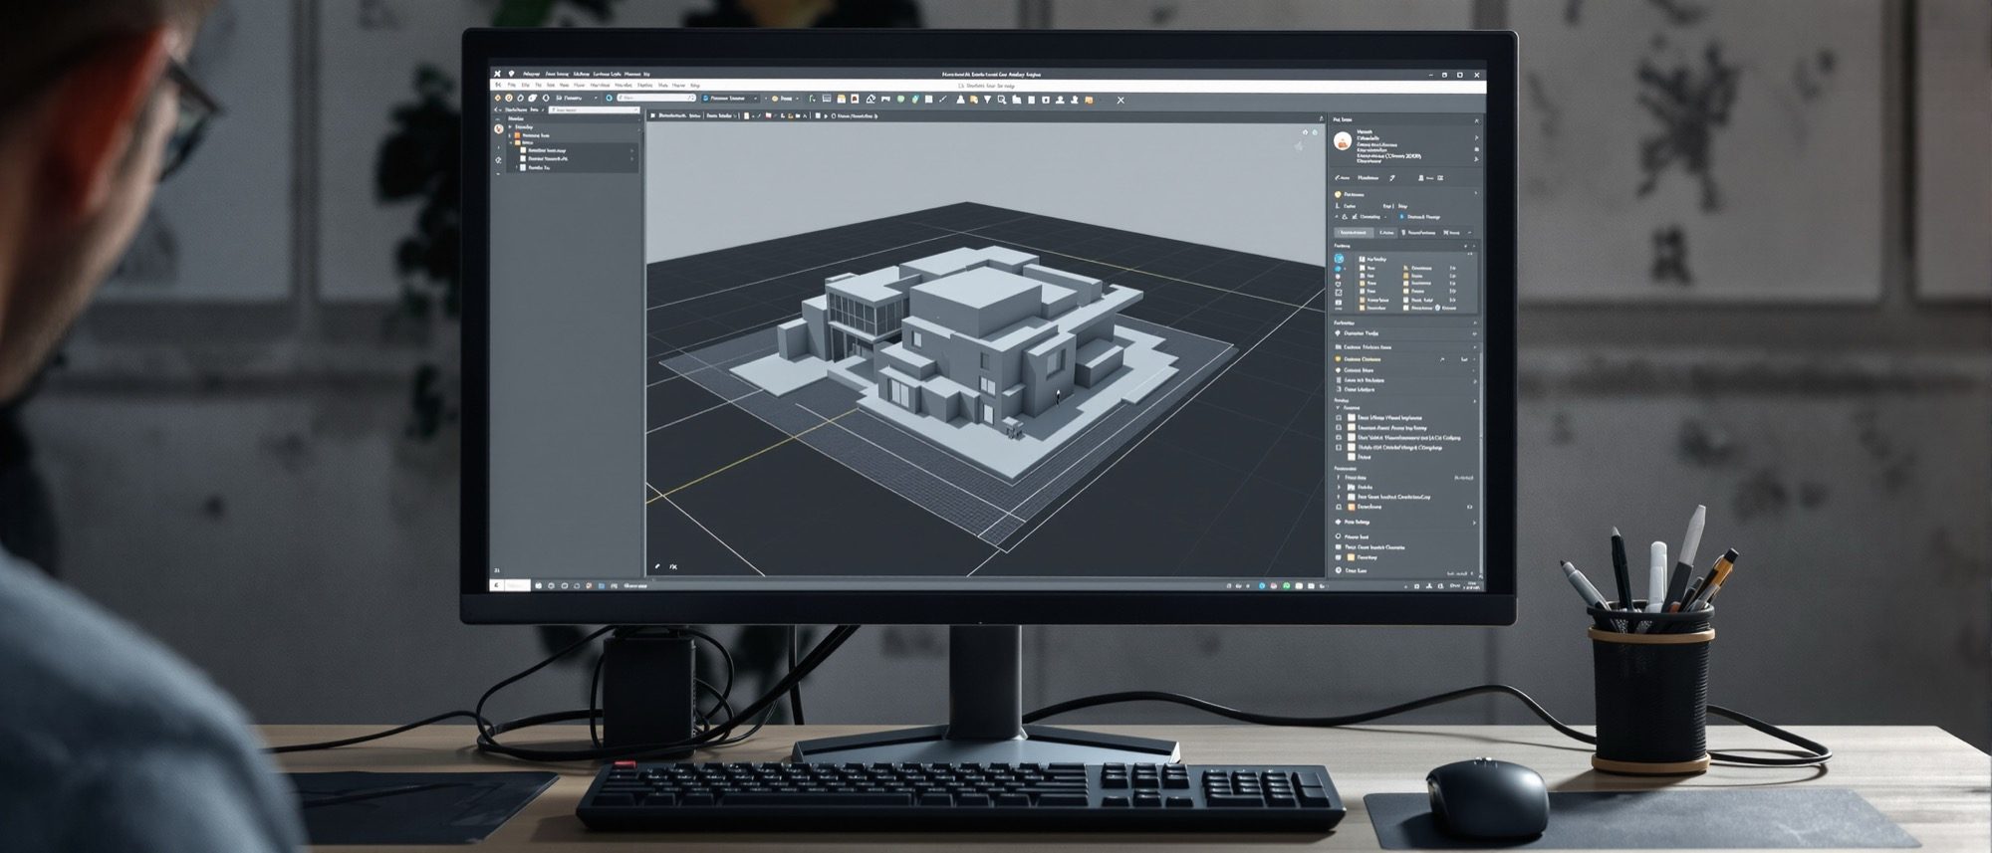Click the blue globe icon in the right panel list
The width and height of the screenshot is (1992, 853).
tap(1339, 259)
